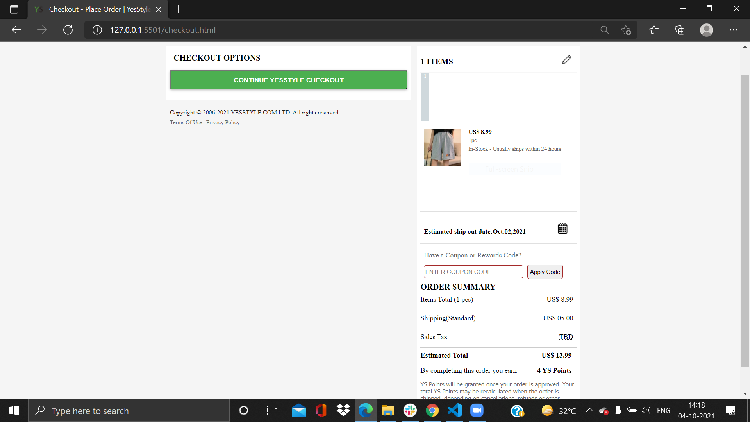750x422 pixels.
Task: Click the shorts product thumbnail
Action: pos(442,147)
